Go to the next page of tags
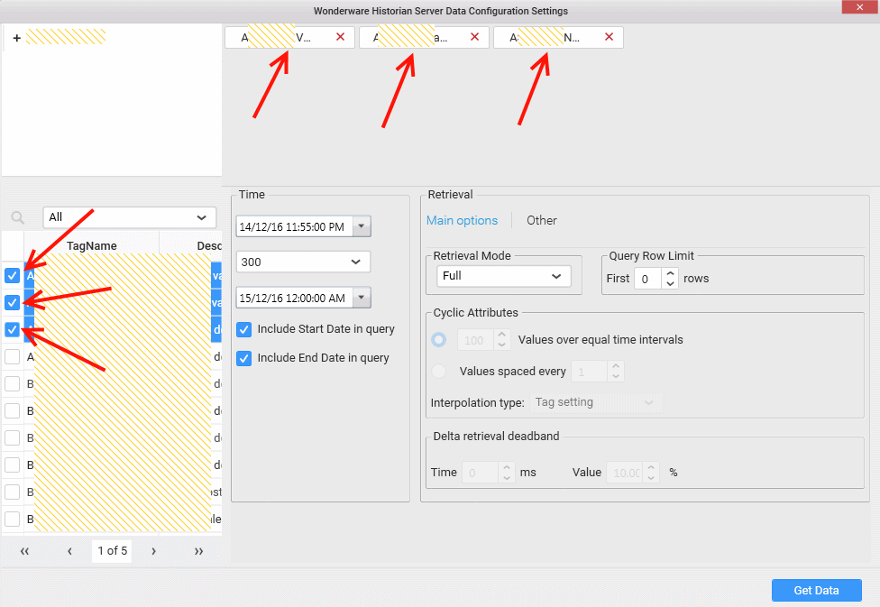Image resolution: width=880 pixels, height=607 pixels. click(153, 551)
